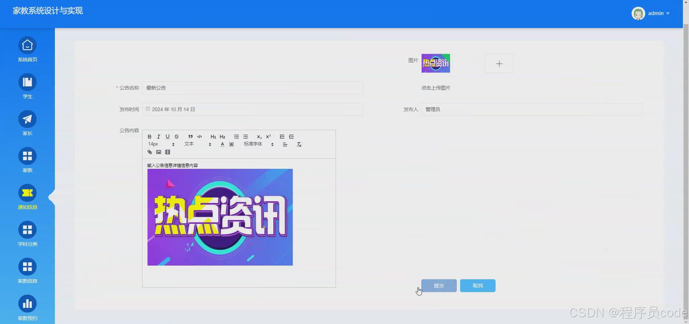Image resolution: width=689 pixels, height=324 pixels.
Task: Click the superscript icon
Action: point(268,137)
